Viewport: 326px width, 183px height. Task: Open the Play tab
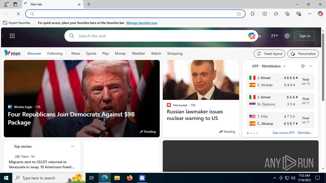[105, 54]
